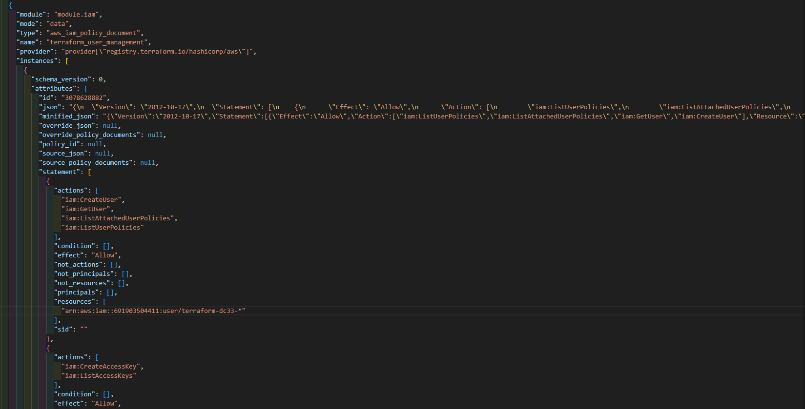Click the terraform-dc33 user ARN resource string
Viewport: 805px width, 409px height.
[153, 311]
